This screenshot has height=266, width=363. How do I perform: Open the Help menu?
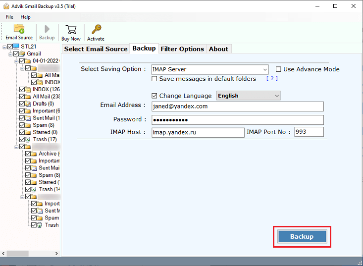point(25,17)
